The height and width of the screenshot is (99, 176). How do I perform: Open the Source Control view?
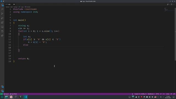tap(2, 14)
